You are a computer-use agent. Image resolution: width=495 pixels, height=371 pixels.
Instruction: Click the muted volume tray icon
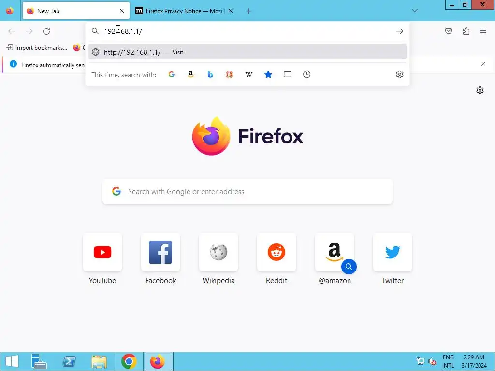click(432, 361)
